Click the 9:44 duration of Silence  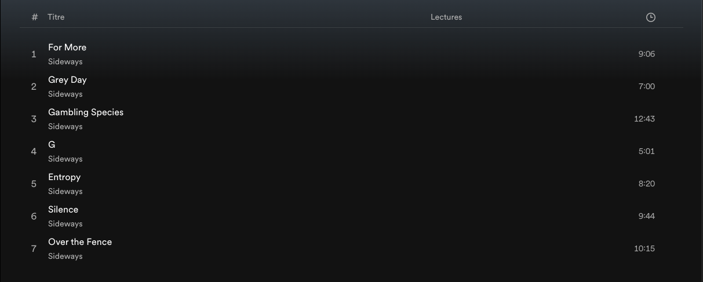(647, 216)
